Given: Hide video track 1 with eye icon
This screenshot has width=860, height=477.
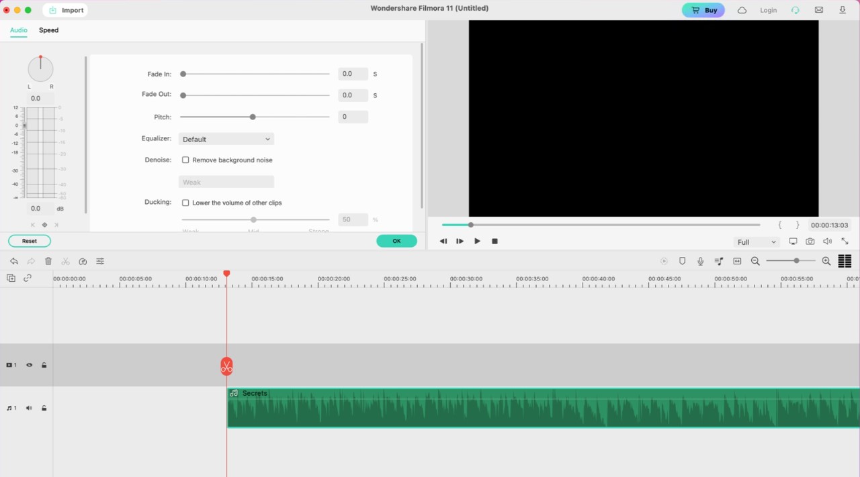Looking at the screenshot, I should (29, 365).
